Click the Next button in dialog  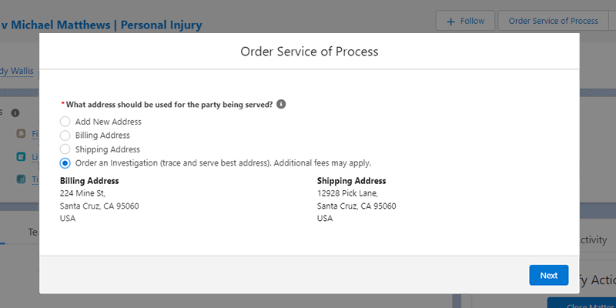pos(548,275)
